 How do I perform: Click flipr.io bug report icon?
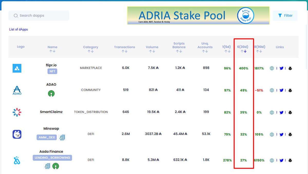click(x=290, y=68)
